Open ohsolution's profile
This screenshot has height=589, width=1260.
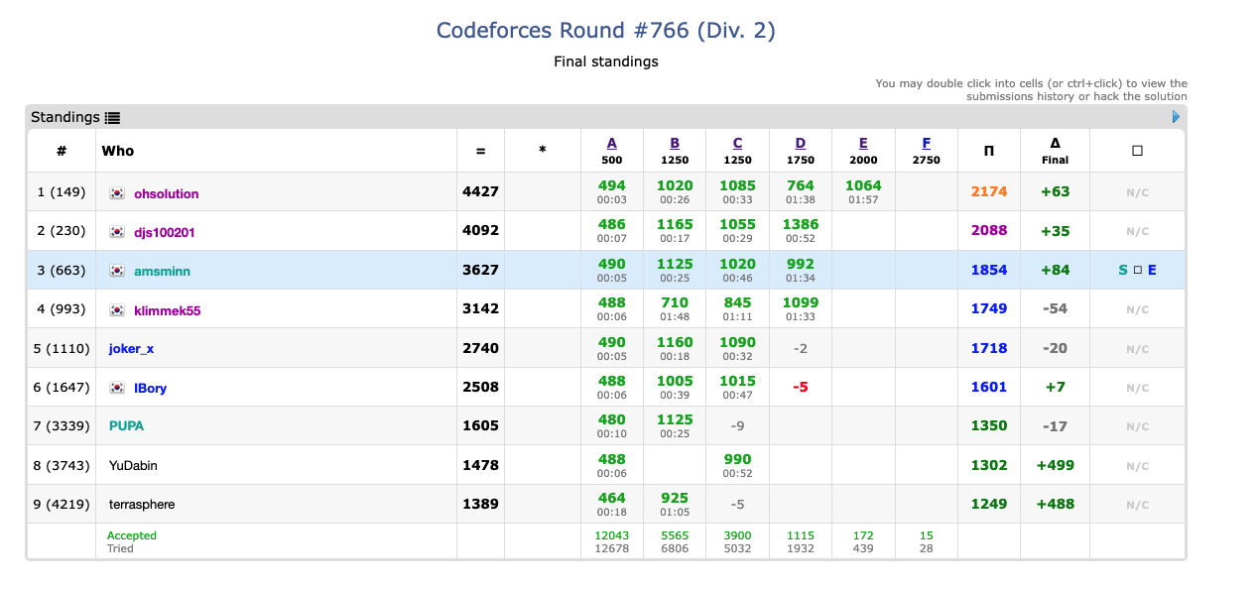tap(166, 193)
